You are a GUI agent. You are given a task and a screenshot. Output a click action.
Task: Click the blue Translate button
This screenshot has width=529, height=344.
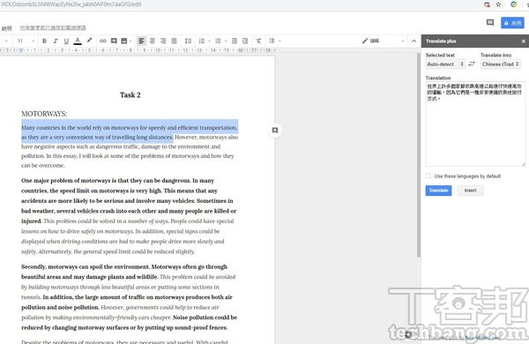point(438,191)
